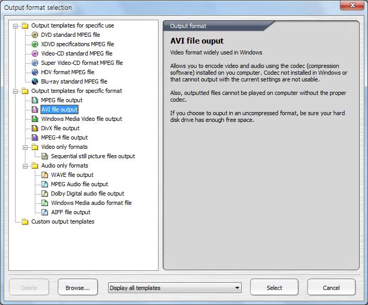Click the Browse... button

tap(77, 288)
